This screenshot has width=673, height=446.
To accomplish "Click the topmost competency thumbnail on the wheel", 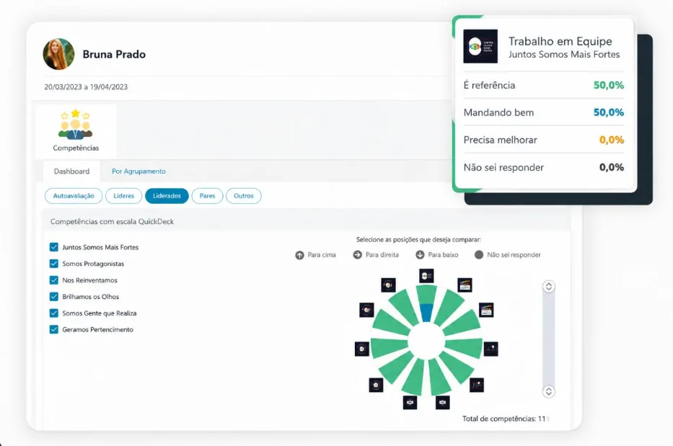I will pyautogui.click(x=426, y=276).
